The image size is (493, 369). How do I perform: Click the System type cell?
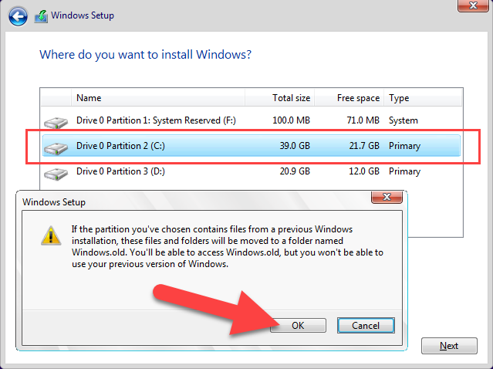point(404,120)
